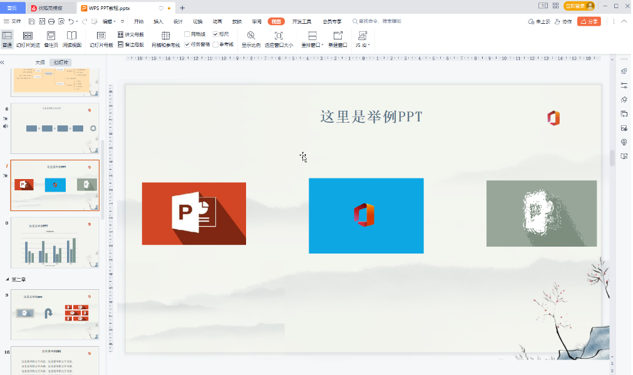Select slide 8 thumbnail with bar chart
Screen dimensions: 633x375
pyautogui.click(x=54, y=243)
